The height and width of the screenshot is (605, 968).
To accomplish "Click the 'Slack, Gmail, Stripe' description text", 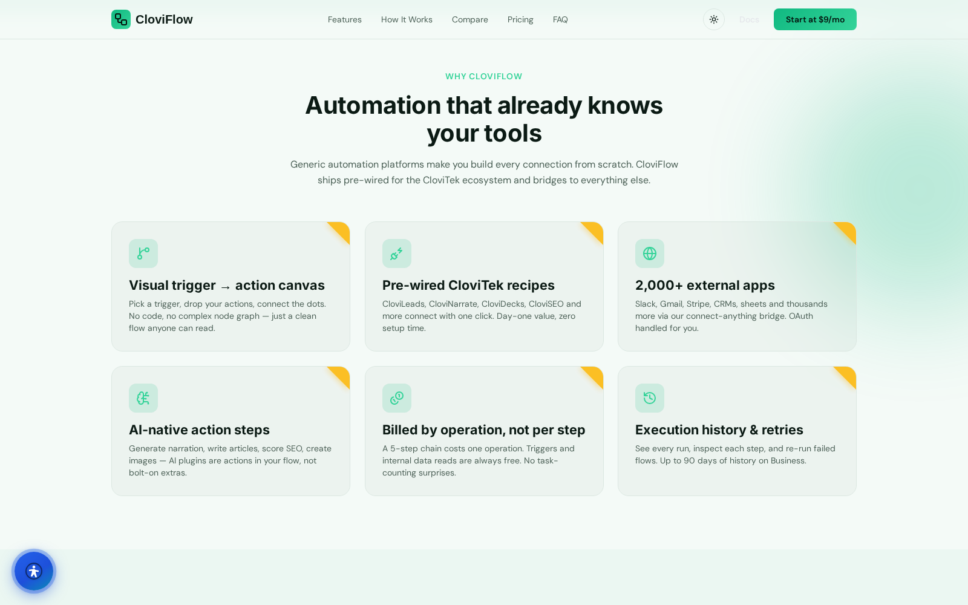I will point(731,316).
